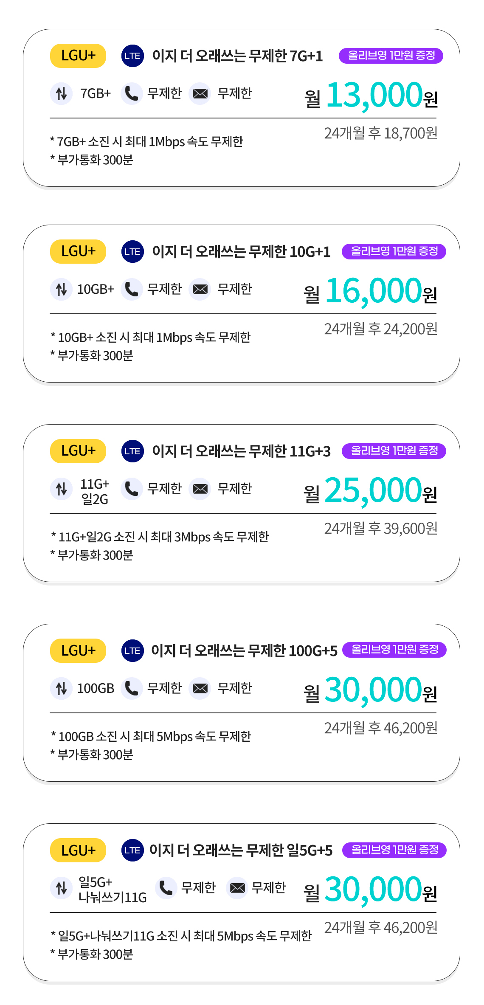The height and width of the screenshot is (1005, 484).
Task: Click the phone call icon on 7G+1 plan
Action: pos(132,93)
